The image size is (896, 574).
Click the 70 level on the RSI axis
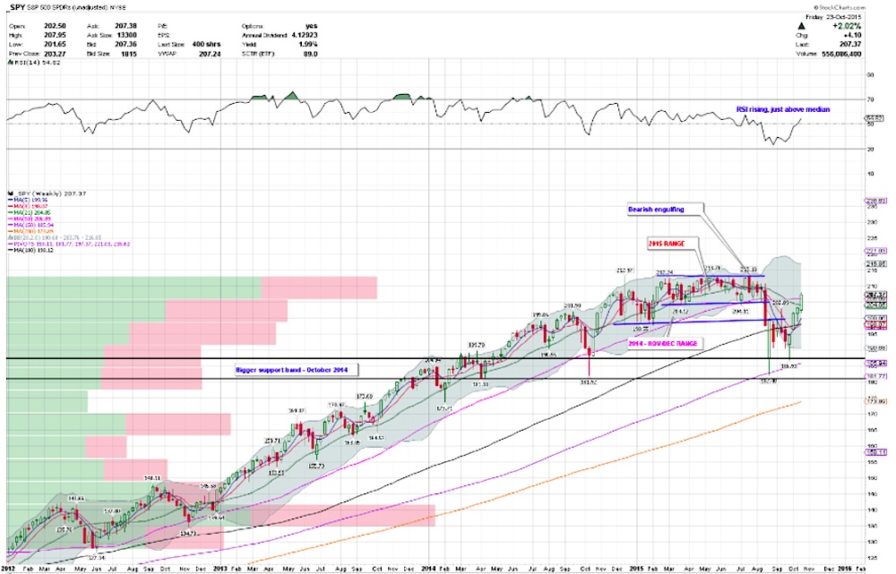point(870,99)
